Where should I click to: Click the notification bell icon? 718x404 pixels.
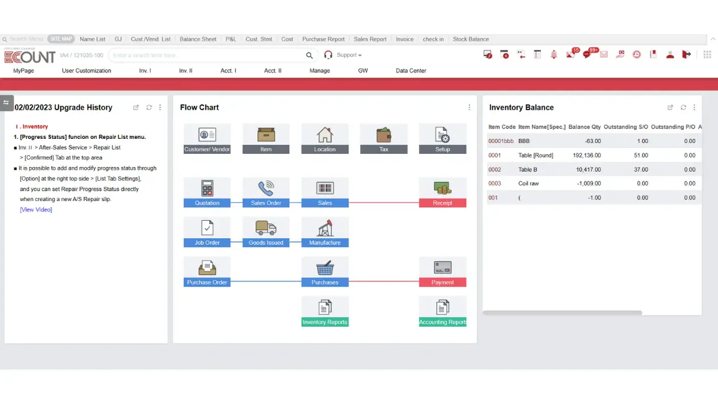pyautogui.click(x=554, y=54)
